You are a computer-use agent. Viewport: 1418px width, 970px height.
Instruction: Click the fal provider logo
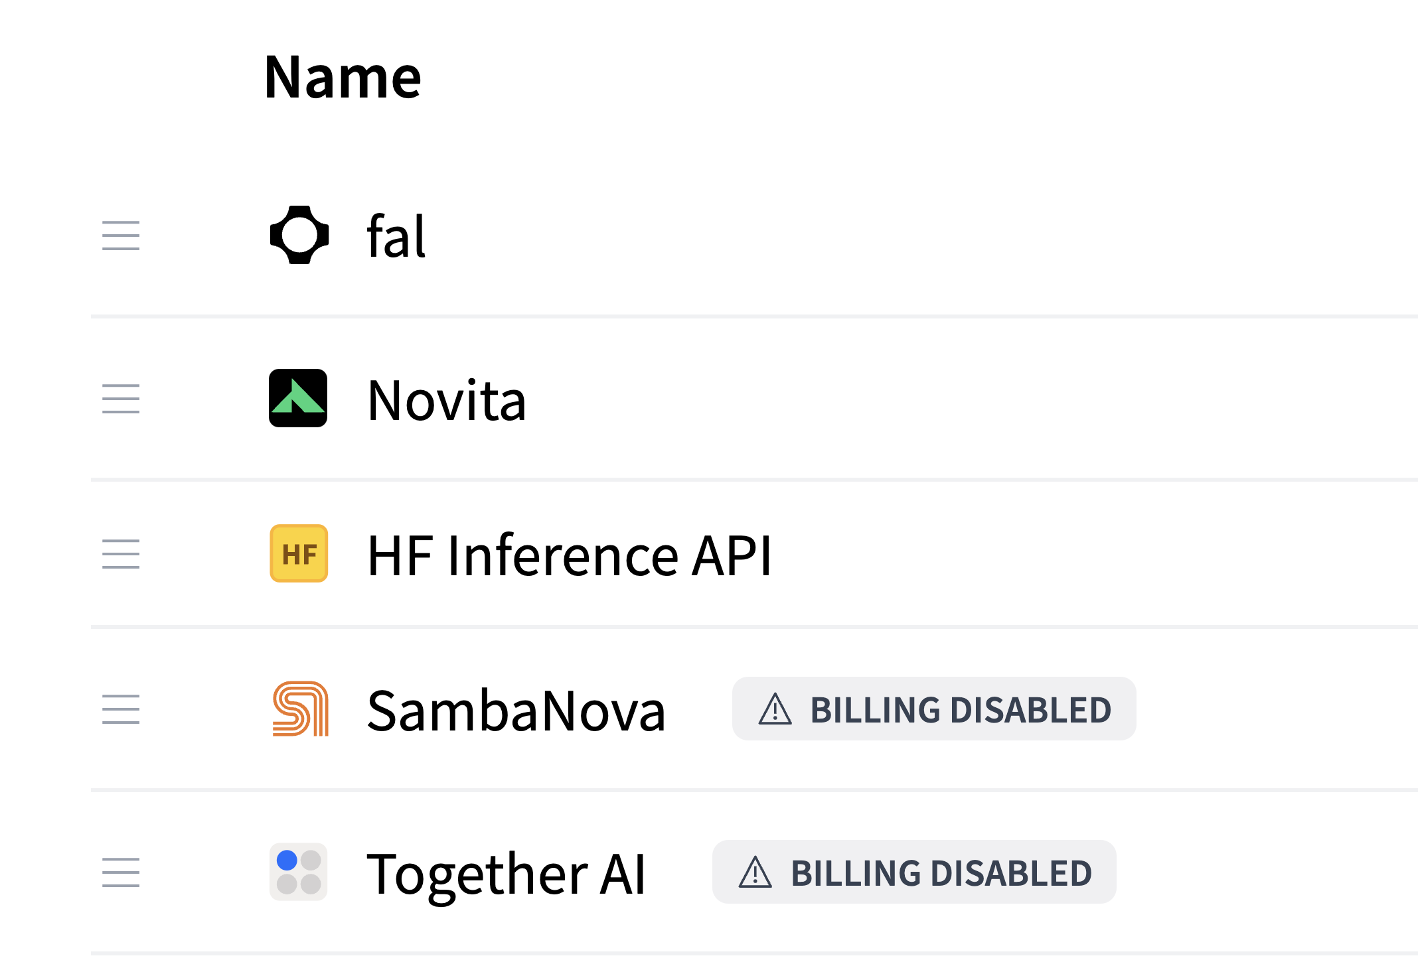tap(299, 235)
